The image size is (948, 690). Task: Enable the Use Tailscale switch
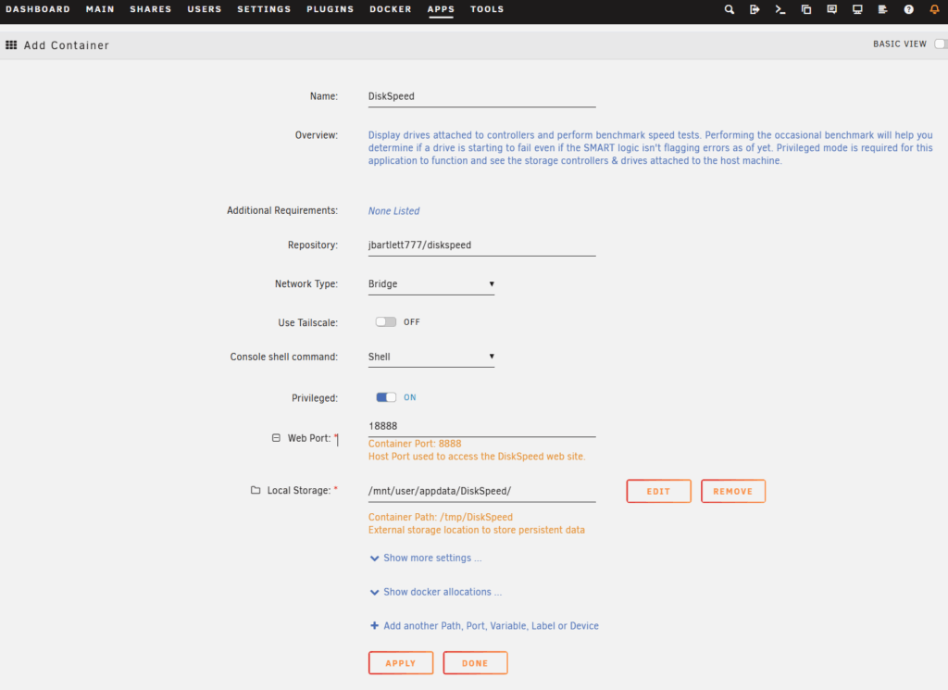(x=386, y=321)
